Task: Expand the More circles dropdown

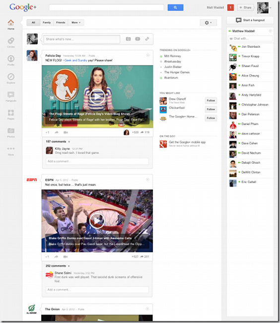Action: (x=76, y=22)
